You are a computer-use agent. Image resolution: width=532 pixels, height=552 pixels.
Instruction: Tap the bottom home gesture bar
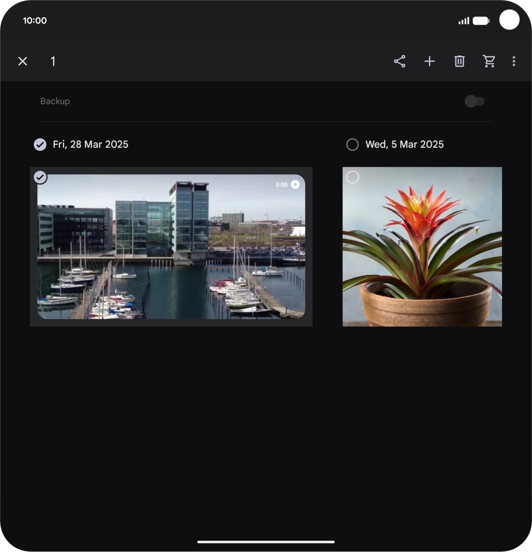point(266,542)
